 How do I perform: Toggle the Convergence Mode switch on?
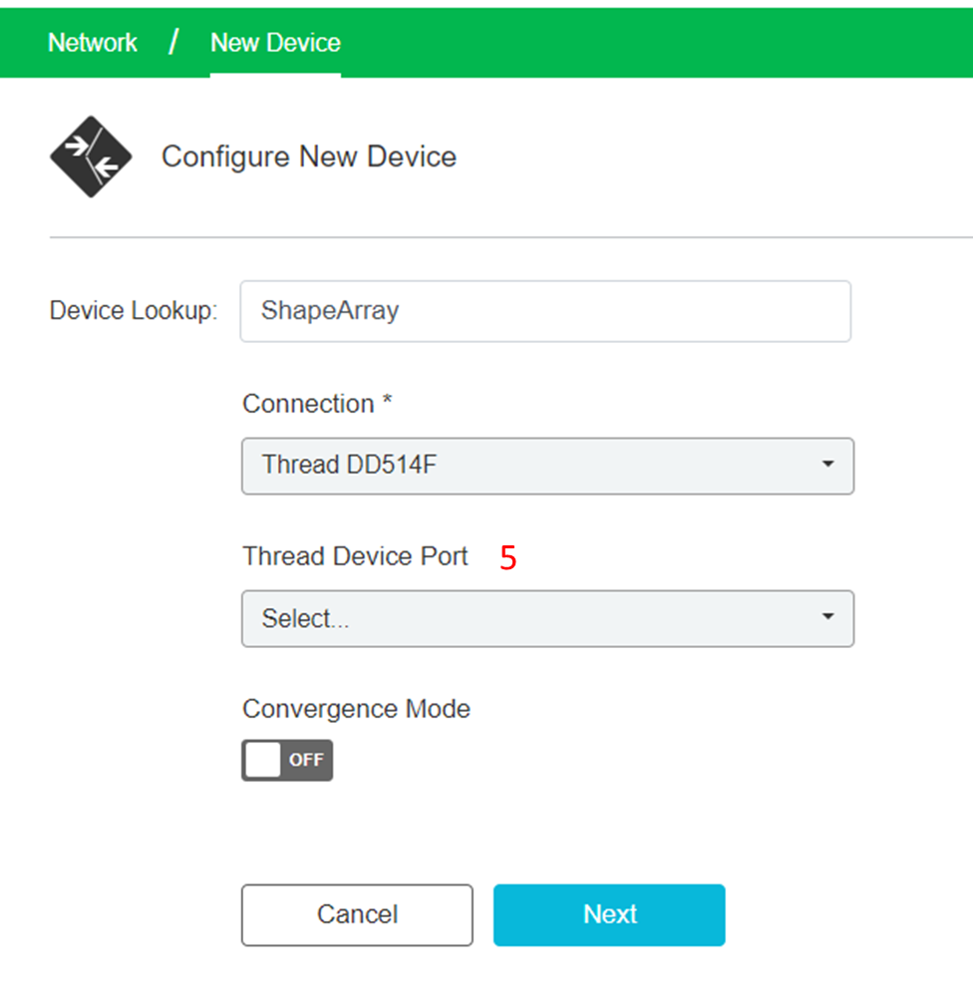287,760
